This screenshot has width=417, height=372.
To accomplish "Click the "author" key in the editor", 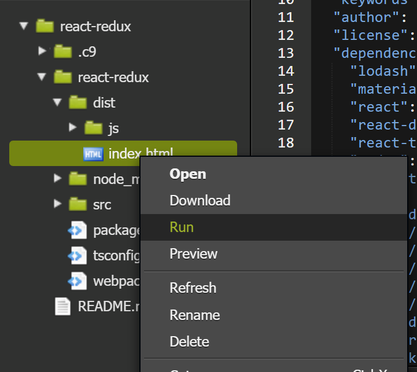I will 367,17.
